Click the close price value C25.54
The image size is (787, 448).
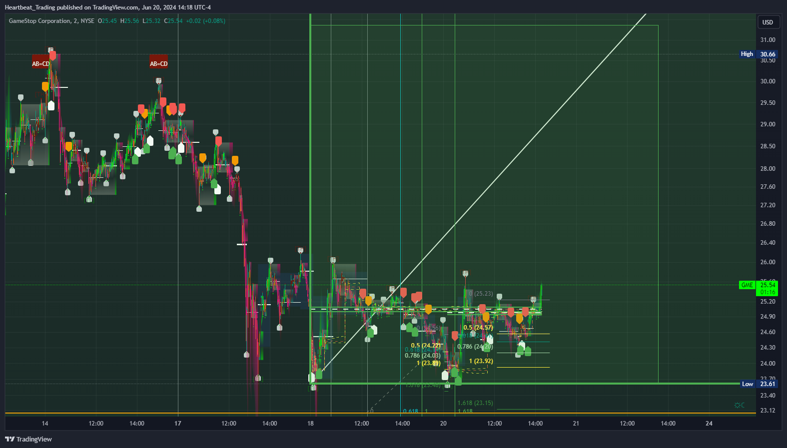[173, 21]
